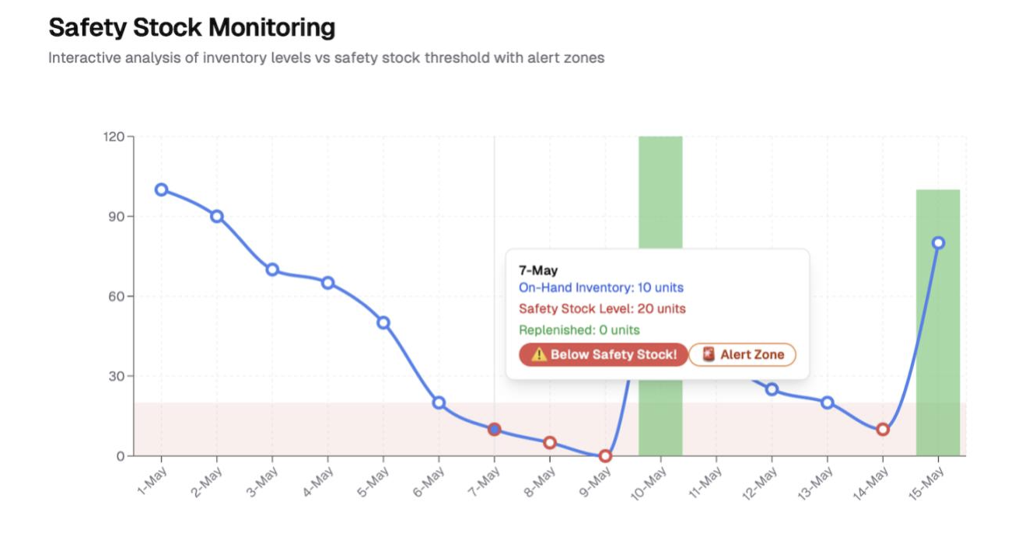Click the 3-May data point on line
Image resolution: width=1022 pixels, height=540 pixels.
pos(272,270)
